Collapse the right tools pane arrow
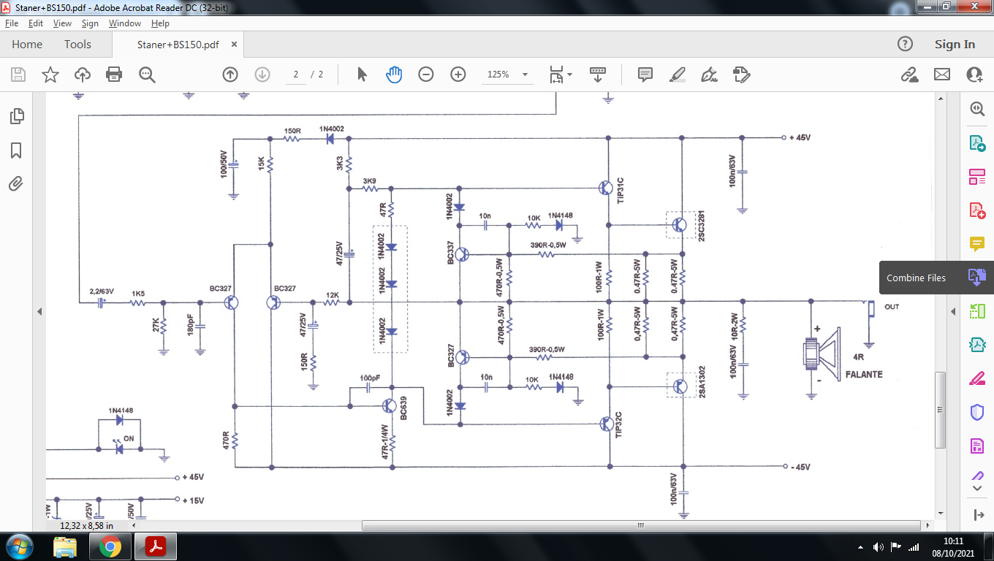Screen dimensions: 994x561 (x=953, y=312)
